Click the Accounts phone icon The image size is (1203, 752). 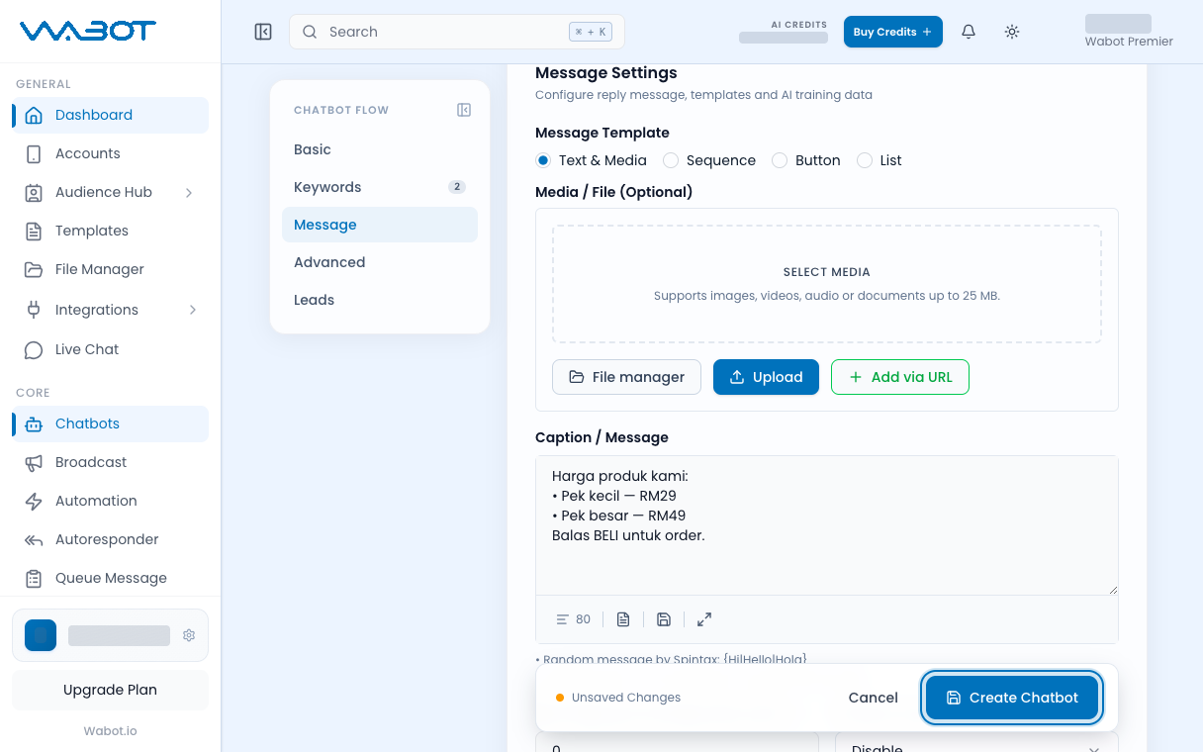34,153
